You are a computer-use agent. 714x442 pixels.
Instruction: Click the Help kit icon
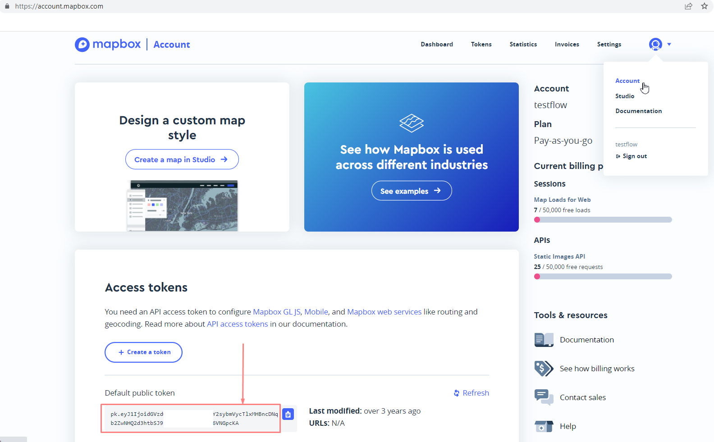click(544, 426)
